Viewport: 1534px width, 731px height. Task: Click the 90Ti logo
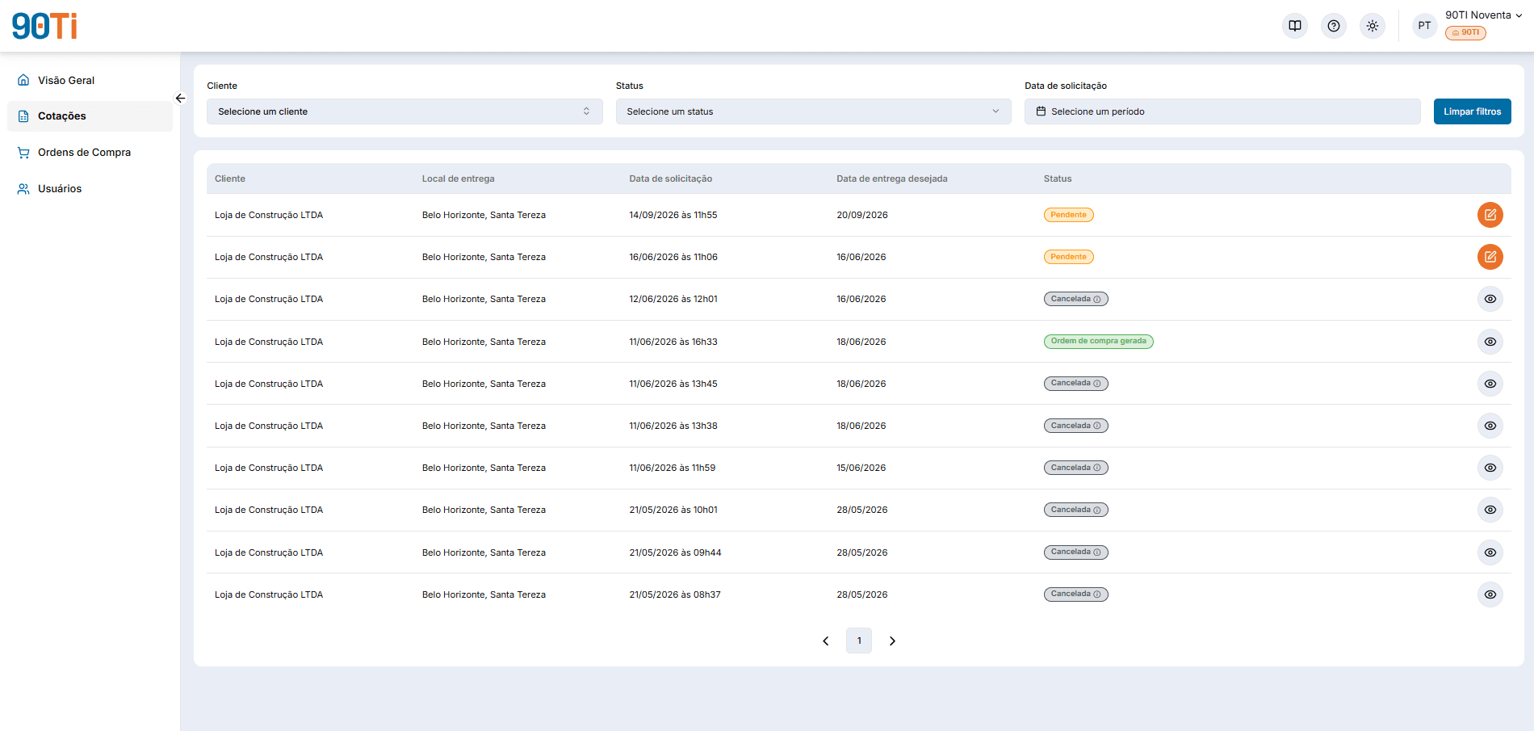click(x=44, y=26)
